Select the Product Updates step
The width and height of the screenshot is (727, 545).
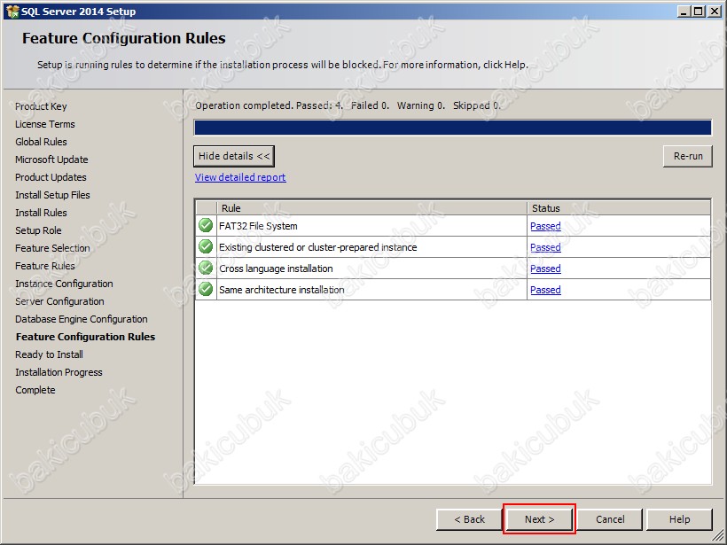pyautogui.click(x=51, y=177)
